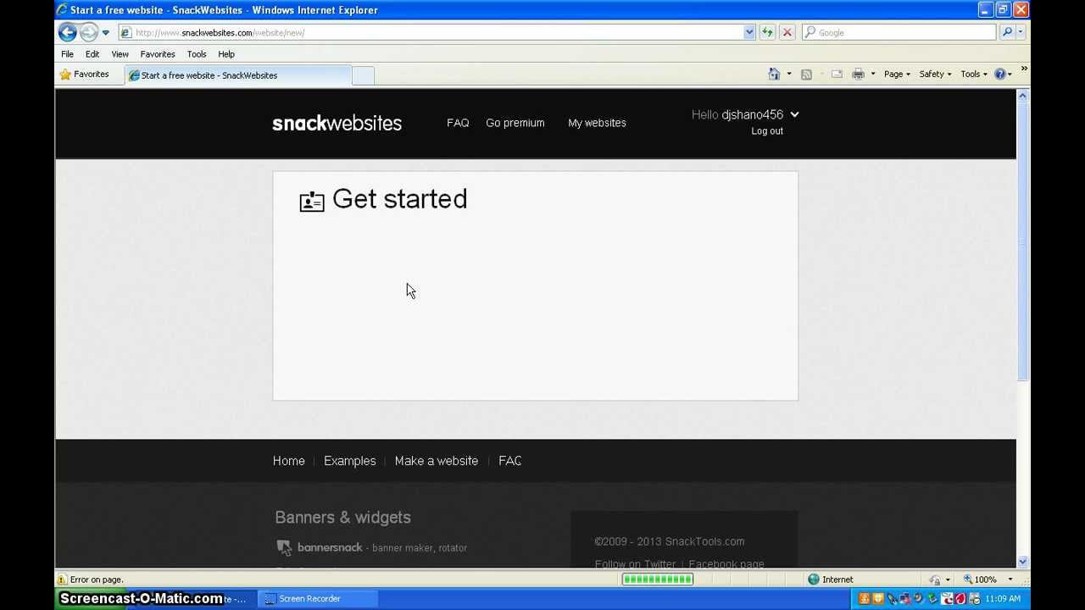Open a new blank tab
The height and width of the screenshot is (610, 1085).
click(x=363, y=75)
